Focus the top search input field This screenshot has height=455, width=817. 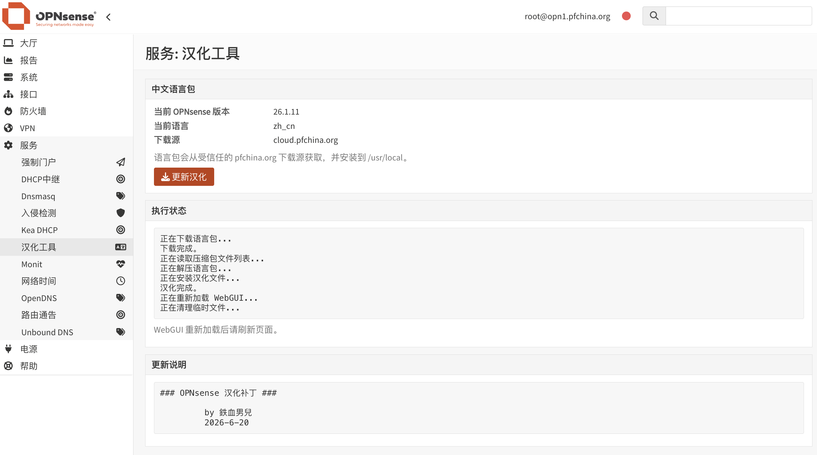click(739, 16)
